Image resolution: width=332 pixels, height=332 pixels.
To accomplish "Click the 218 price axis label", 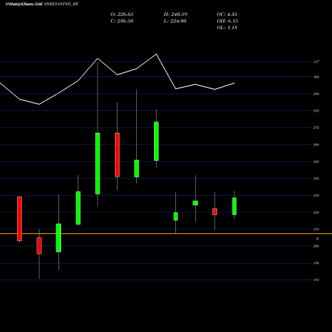I will click(316, 229).
